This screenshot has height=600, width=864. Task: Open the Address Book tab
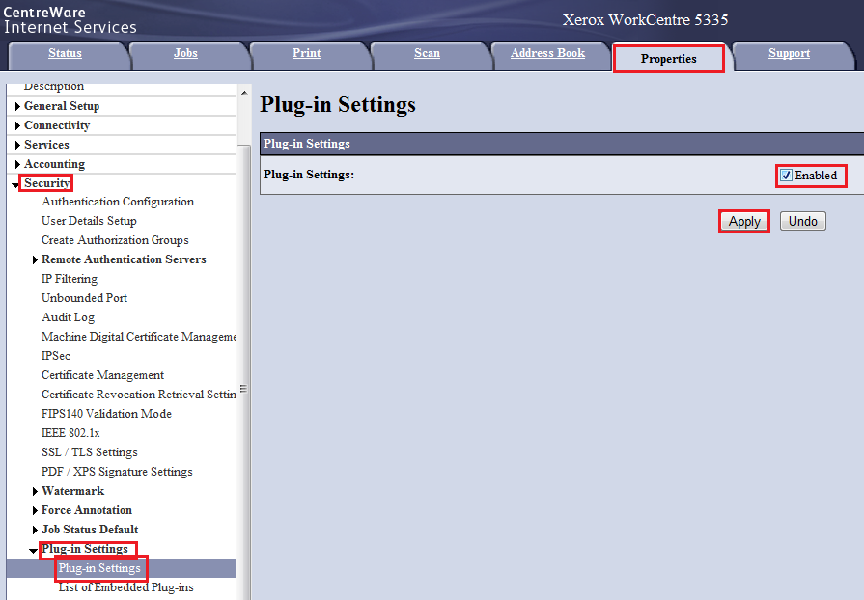[547, 54]
